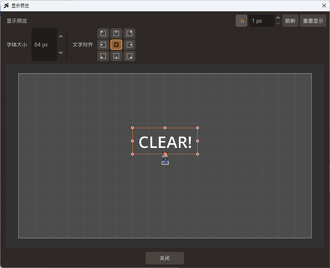Select the CLEAR! text in preview
This screenshot has width=330, height=268.
point(165,142)
